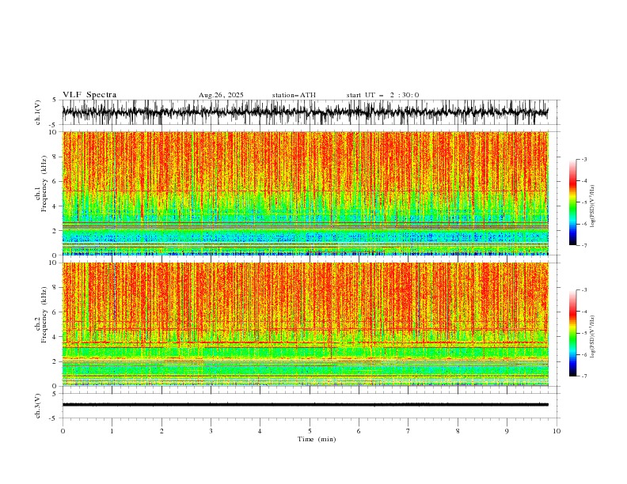Click time axis tick label '7'

pos(408,431)
